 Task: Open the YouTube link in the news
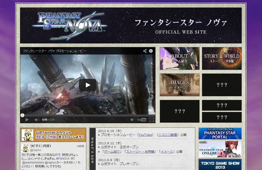145,135
